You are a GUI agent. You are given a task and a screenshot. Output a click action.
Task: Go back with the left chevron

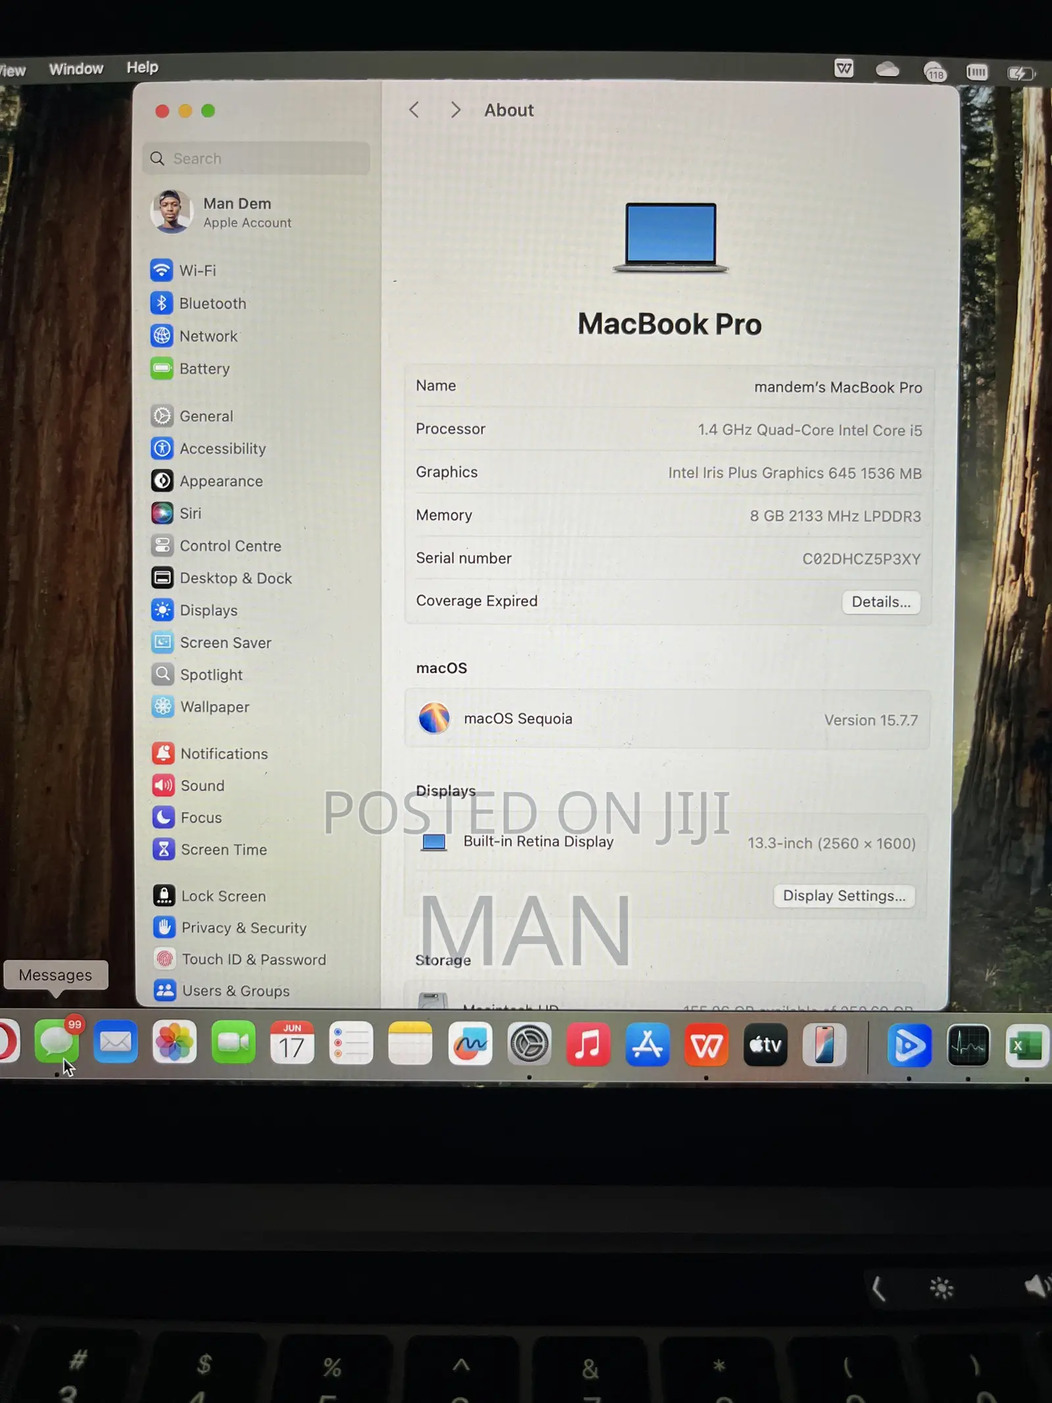(414, 110)
